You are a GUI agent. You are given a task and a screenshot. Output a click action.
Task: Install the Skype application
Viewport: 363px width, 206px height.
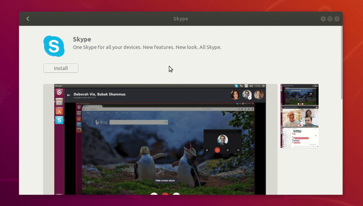[x=61, y=68]
